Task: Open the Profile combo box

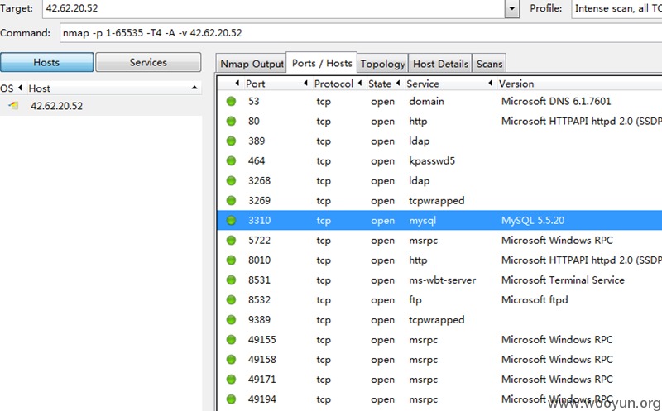Action: 616,8
